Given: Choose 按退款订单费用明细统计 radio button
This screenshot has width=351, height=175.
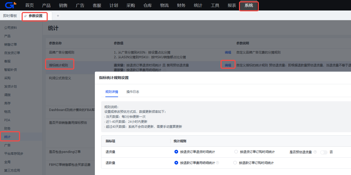Looking at the screenshot, I should [176, 163].
